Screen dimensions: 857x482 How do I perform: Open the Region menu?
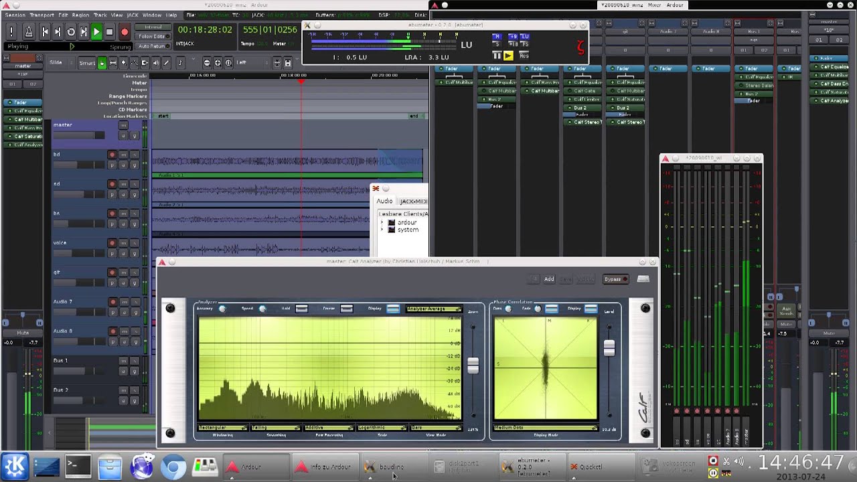80,15
